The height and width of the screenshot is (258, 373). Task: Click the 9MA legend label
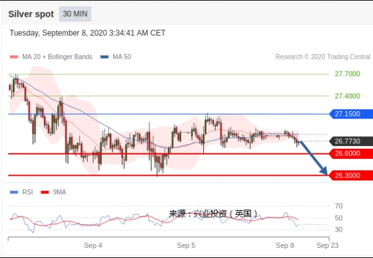59,192
